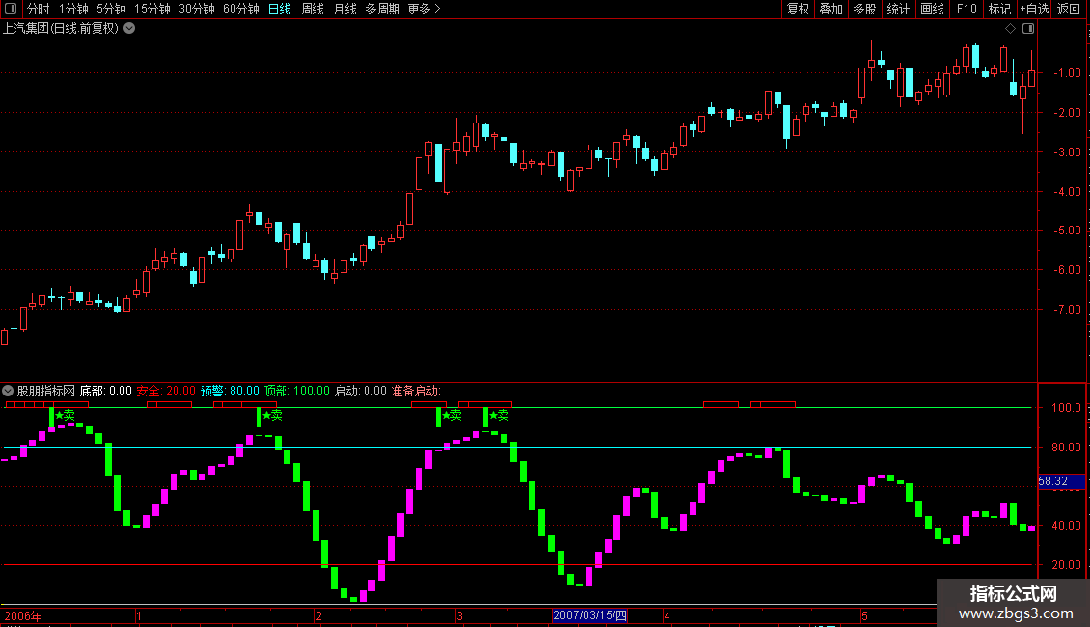Switch to 日线 daily chart
Screen dimensions: 1090x627
[x=280, y=9]
